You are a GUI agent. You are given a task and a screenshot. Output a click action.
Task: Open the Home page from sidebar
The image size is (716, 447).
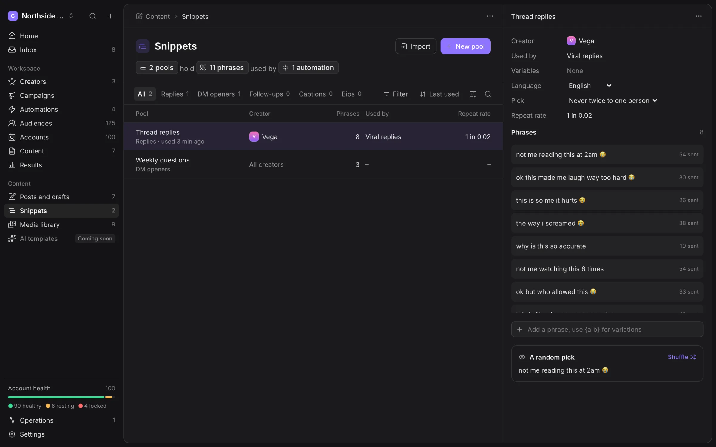pyautogui.click(x=61, y=36)
